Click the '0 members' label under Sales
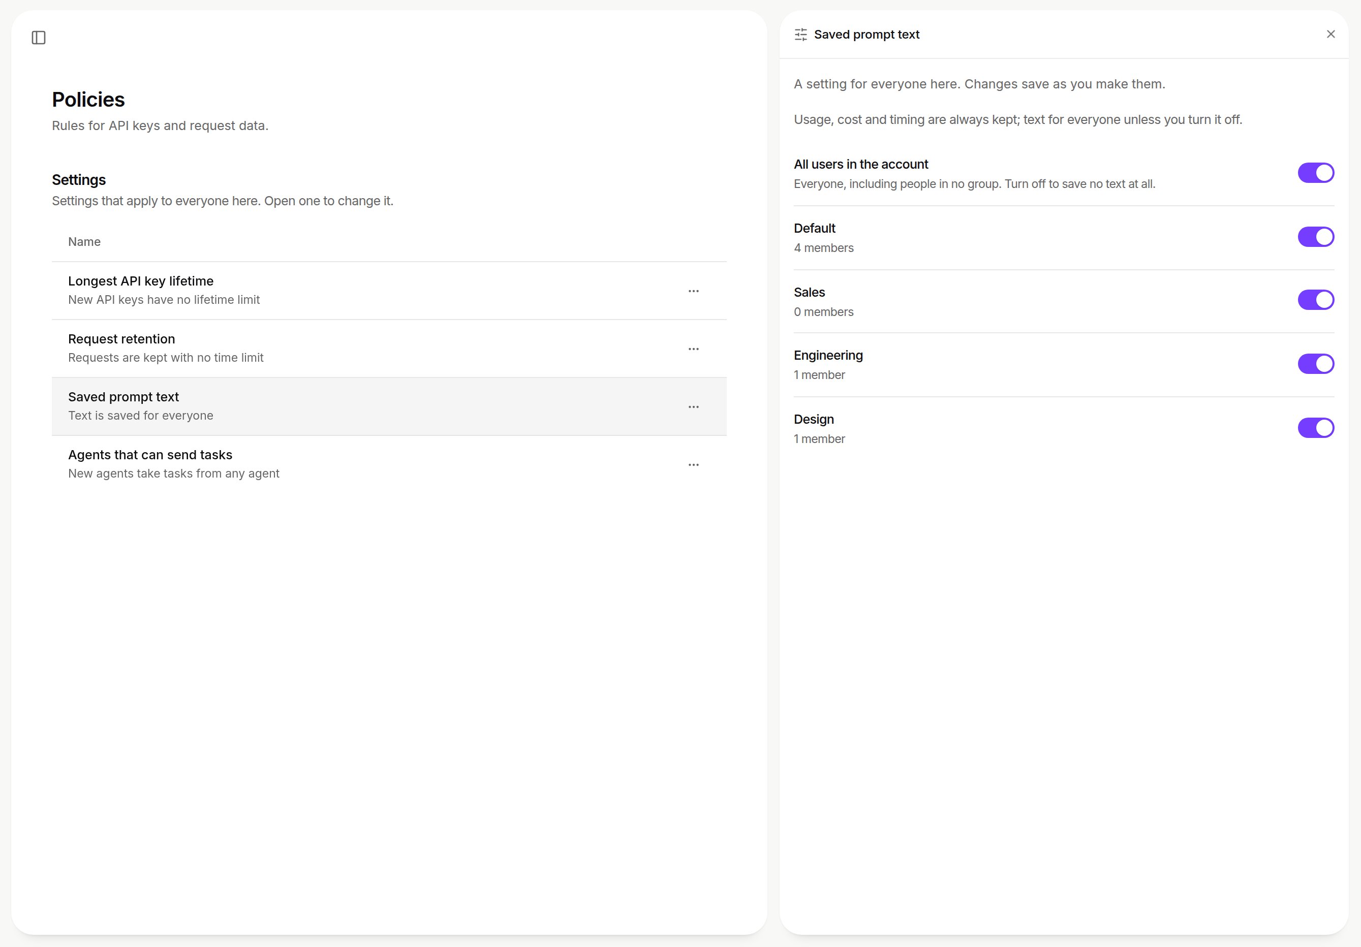 click(x=824, y=312)
